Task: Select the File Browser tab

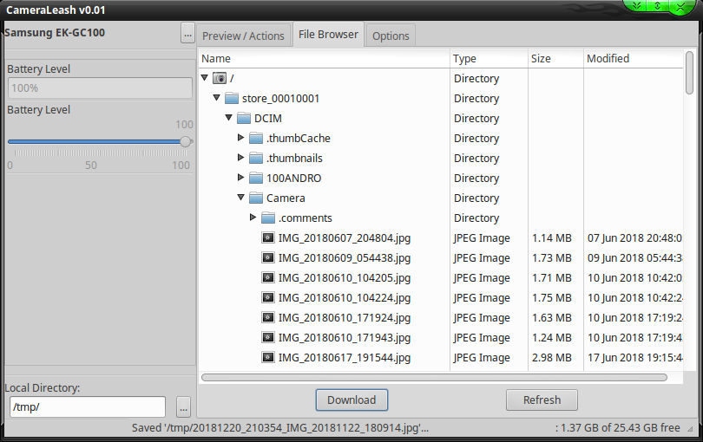Action: click(328, 35)
